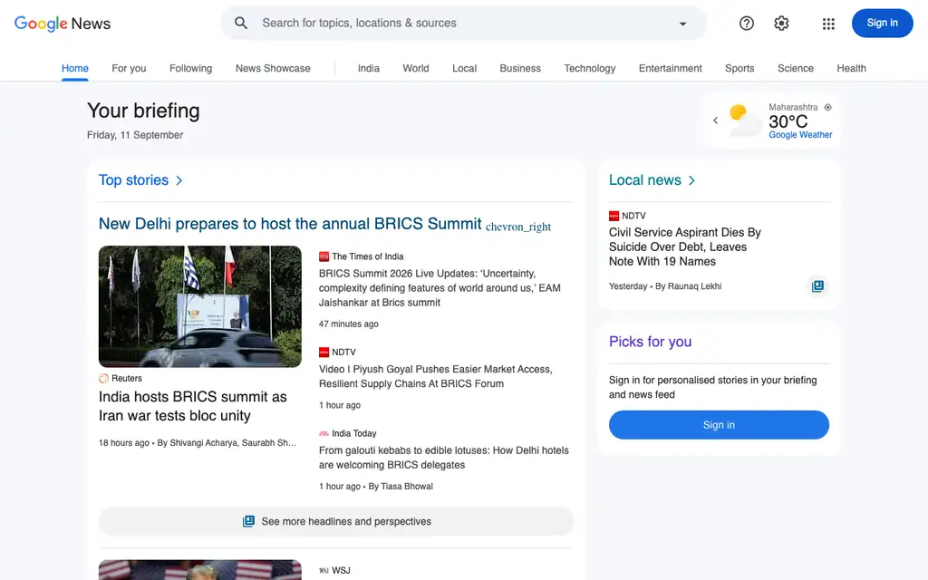Screen dimensions: 928x580
Task: Open advanced search dropdown arrow
Action: [x=682, y=24]
